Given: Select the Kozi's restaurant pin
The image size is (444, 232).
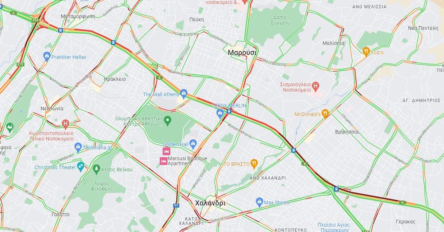Looking at the screenshot, I should [x=366, y=51].
